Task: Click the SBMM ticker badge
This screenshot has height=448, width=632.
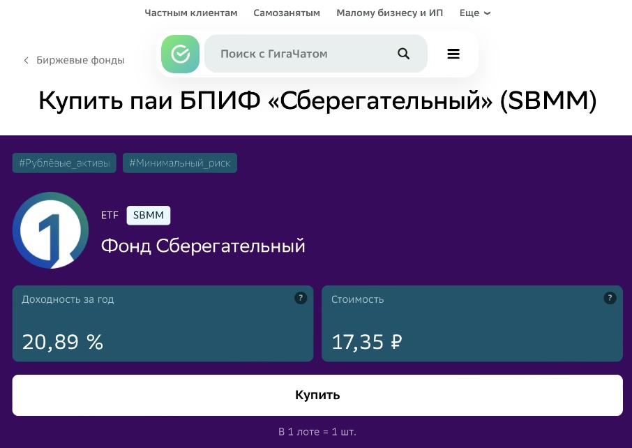Action: [149, 216]
